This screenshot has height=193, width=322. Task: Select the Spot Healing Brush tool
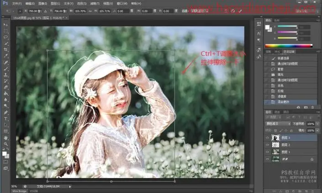[x=5, y=62]
